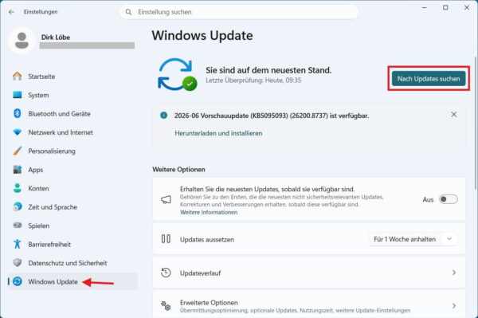Click the Apps icon in sidebar

click(18, 170)
